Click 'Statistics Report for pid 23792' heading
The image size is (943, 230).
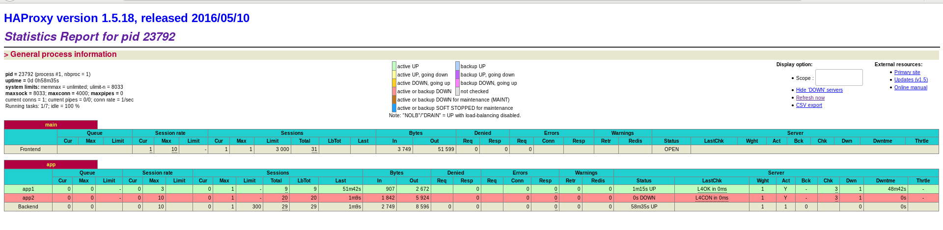coord(90,37)
